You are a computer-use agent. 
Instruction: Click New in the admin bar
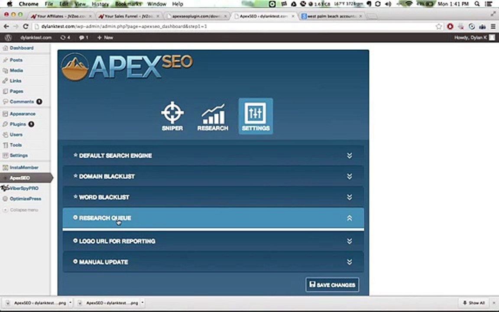(x=105, y=38)
